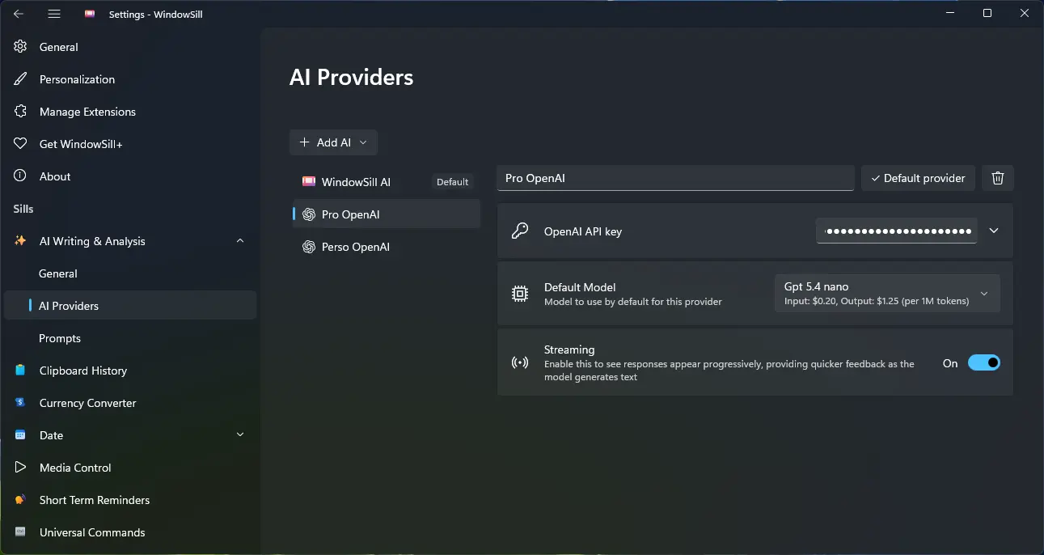Click the Perso OpenAI logo icon
Image resolution: width=1044 pixels, height=555 pixels.
tap(309, 247)
